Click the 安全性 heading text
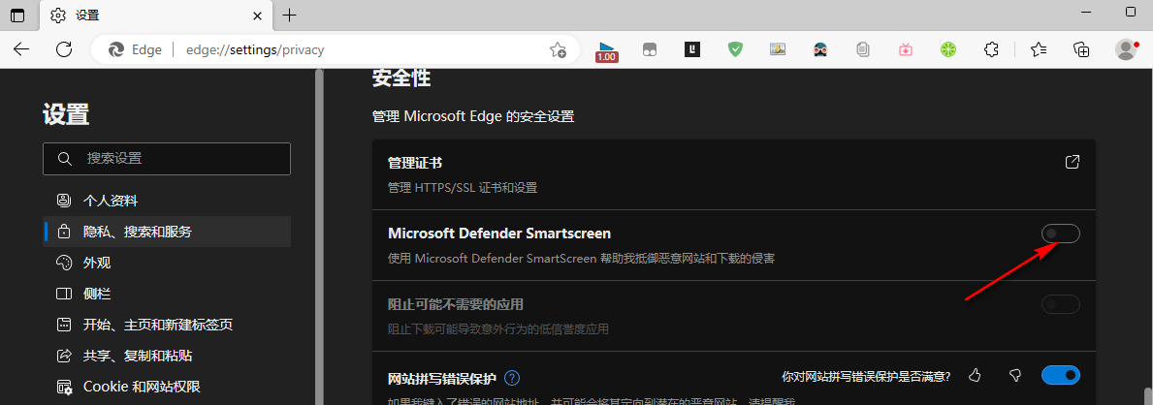 401,78
